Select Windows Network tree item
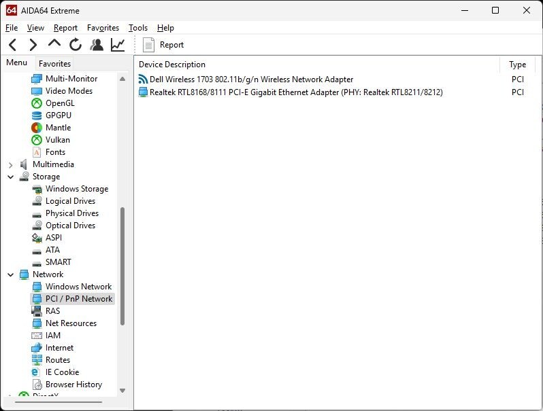The width and height of the screenshot is (543, 411). 79,287
